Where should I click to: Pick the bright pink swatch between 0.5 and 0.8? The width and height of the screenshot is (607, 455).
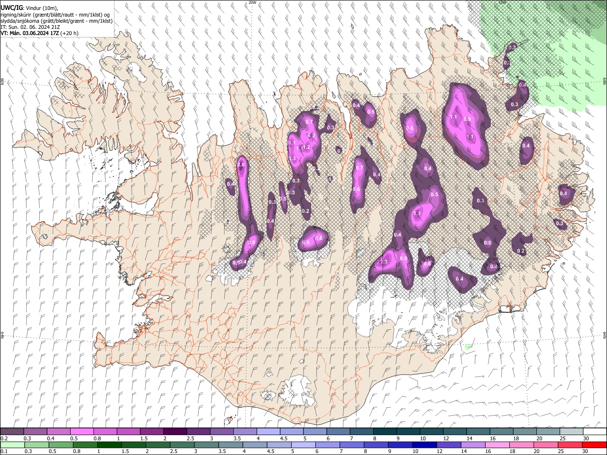click(82, 431)
